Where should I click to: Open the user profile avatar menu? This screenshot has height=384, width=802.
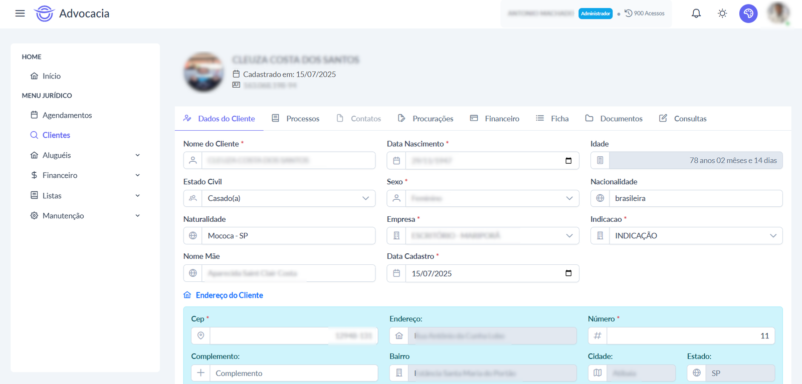tap(778, 14)
